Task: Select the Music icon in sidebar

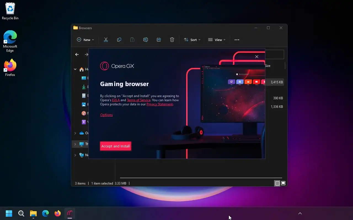Action: coord(84,113)
